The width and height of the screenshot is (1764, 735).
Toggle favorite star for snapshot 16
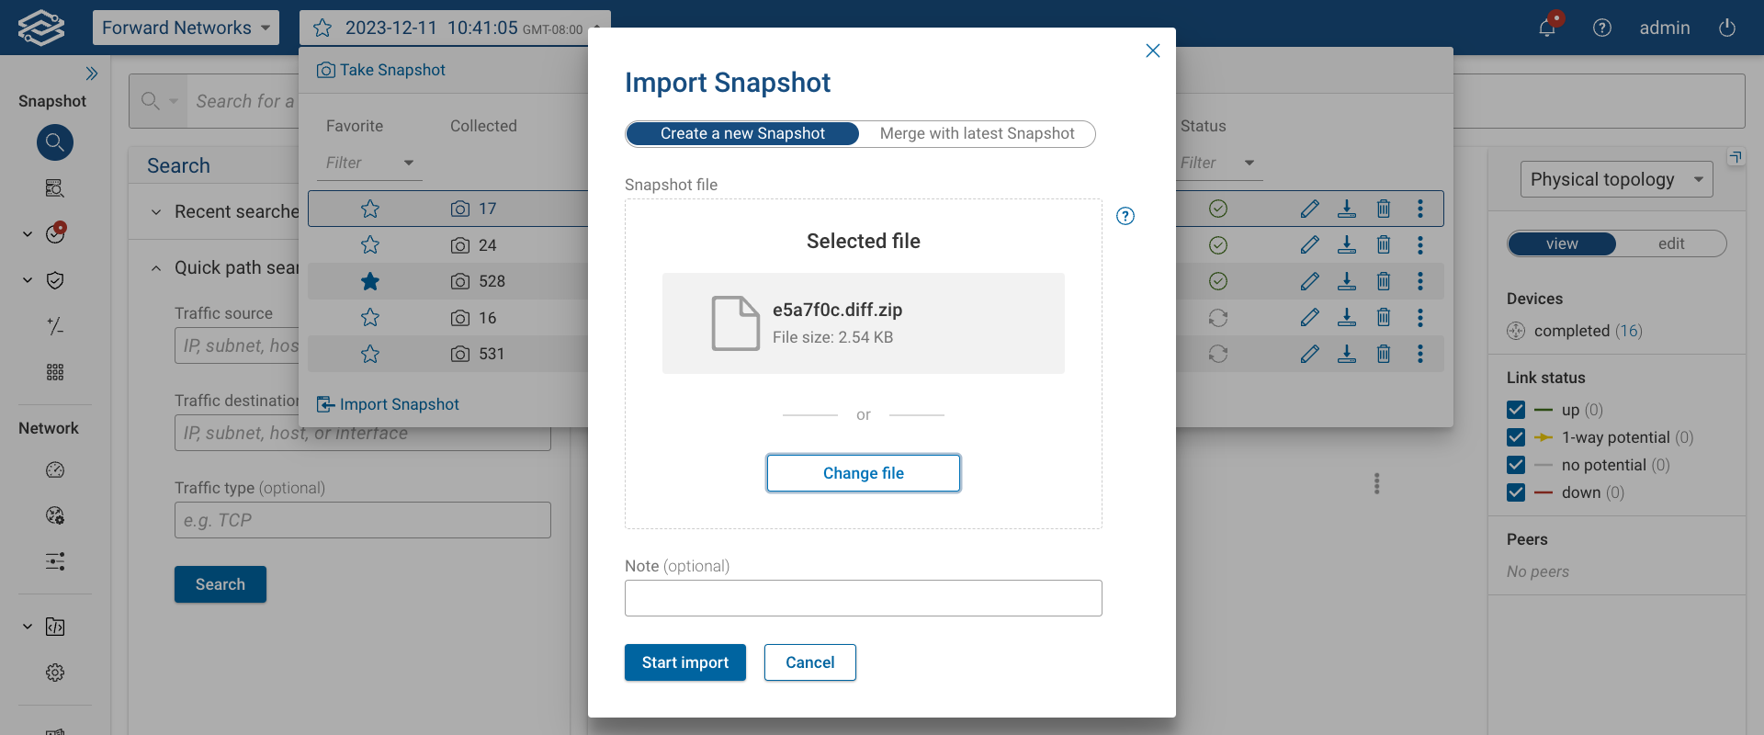[x=370, y=318]
